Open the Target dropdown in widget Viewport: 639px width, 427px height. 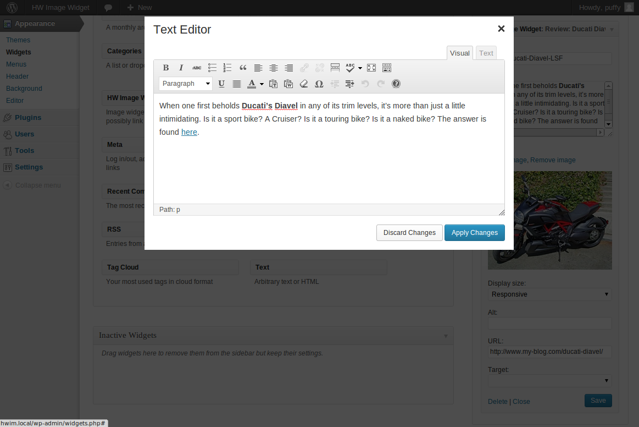coord(550,380)
